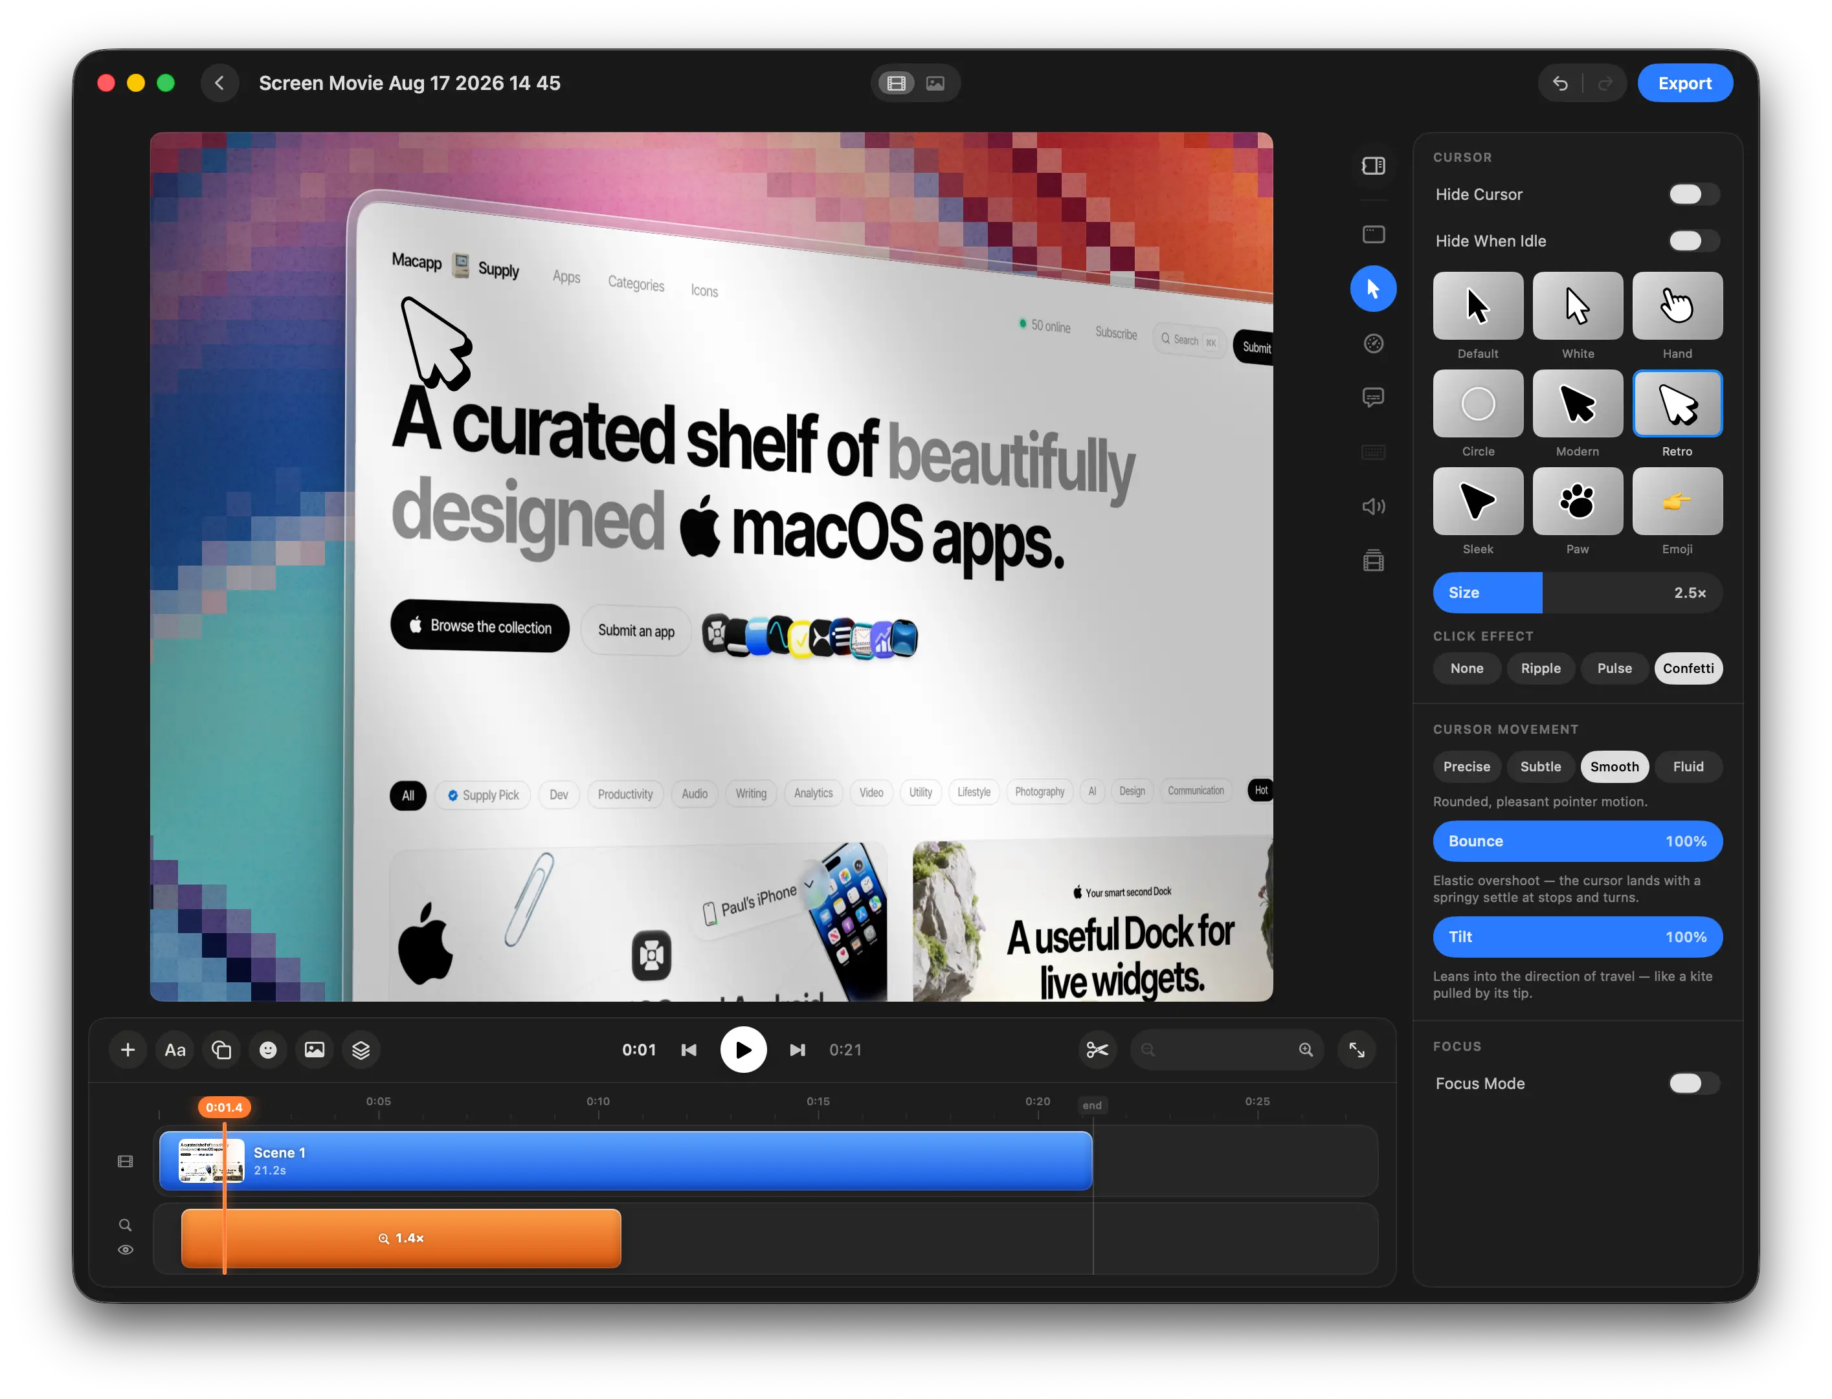This screenshot has width=1832, height=1399.
Task: Choose the Sleek cursor style
Action: coord(1478,501)
